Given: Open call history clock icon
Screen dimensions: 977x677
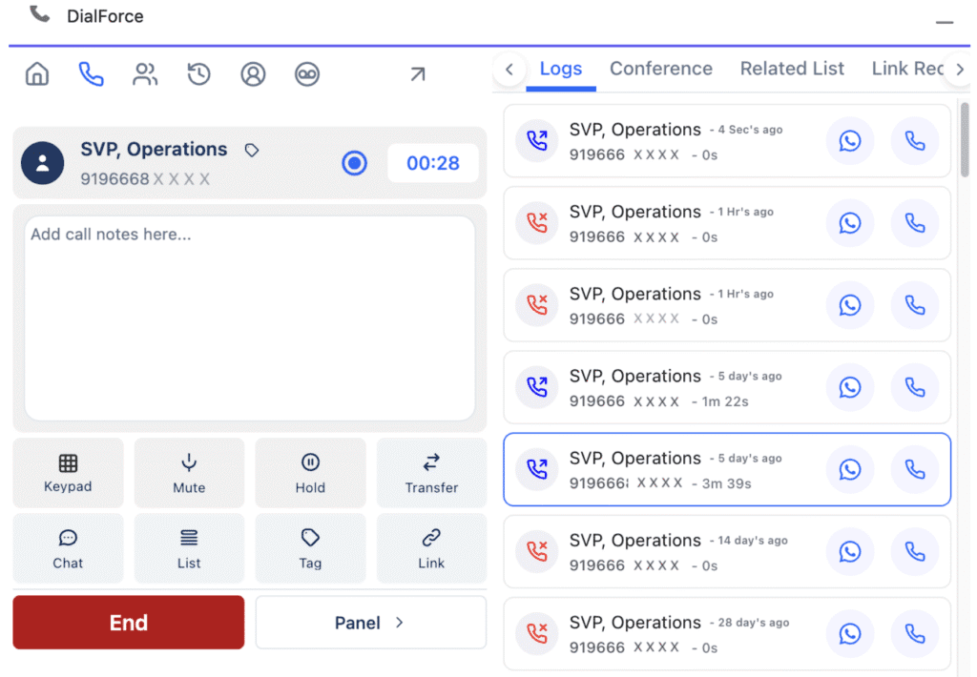Looking at the screenshot, I should coord(198,74).
